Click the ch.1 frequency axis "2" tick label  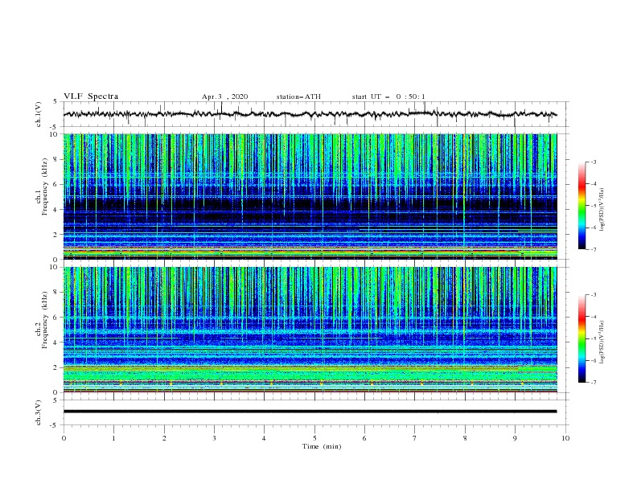[x=56, y=234]
